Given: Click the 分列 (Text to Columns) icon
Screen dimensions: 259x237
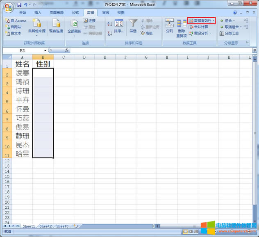Looking at the screenshot, I should pyautogui.click(x=169, y=25).
